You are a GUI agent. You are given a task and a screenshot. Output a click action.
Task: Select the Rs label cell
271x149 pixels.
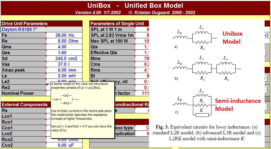click(24, 111)
